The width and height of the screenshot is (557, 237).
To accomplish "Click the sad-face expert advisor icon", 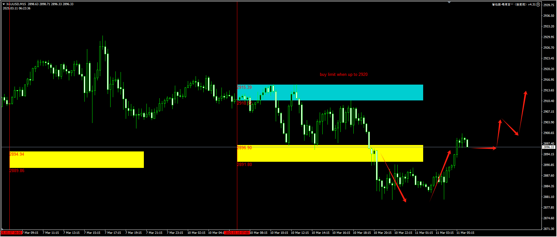I will click(538, 5).
